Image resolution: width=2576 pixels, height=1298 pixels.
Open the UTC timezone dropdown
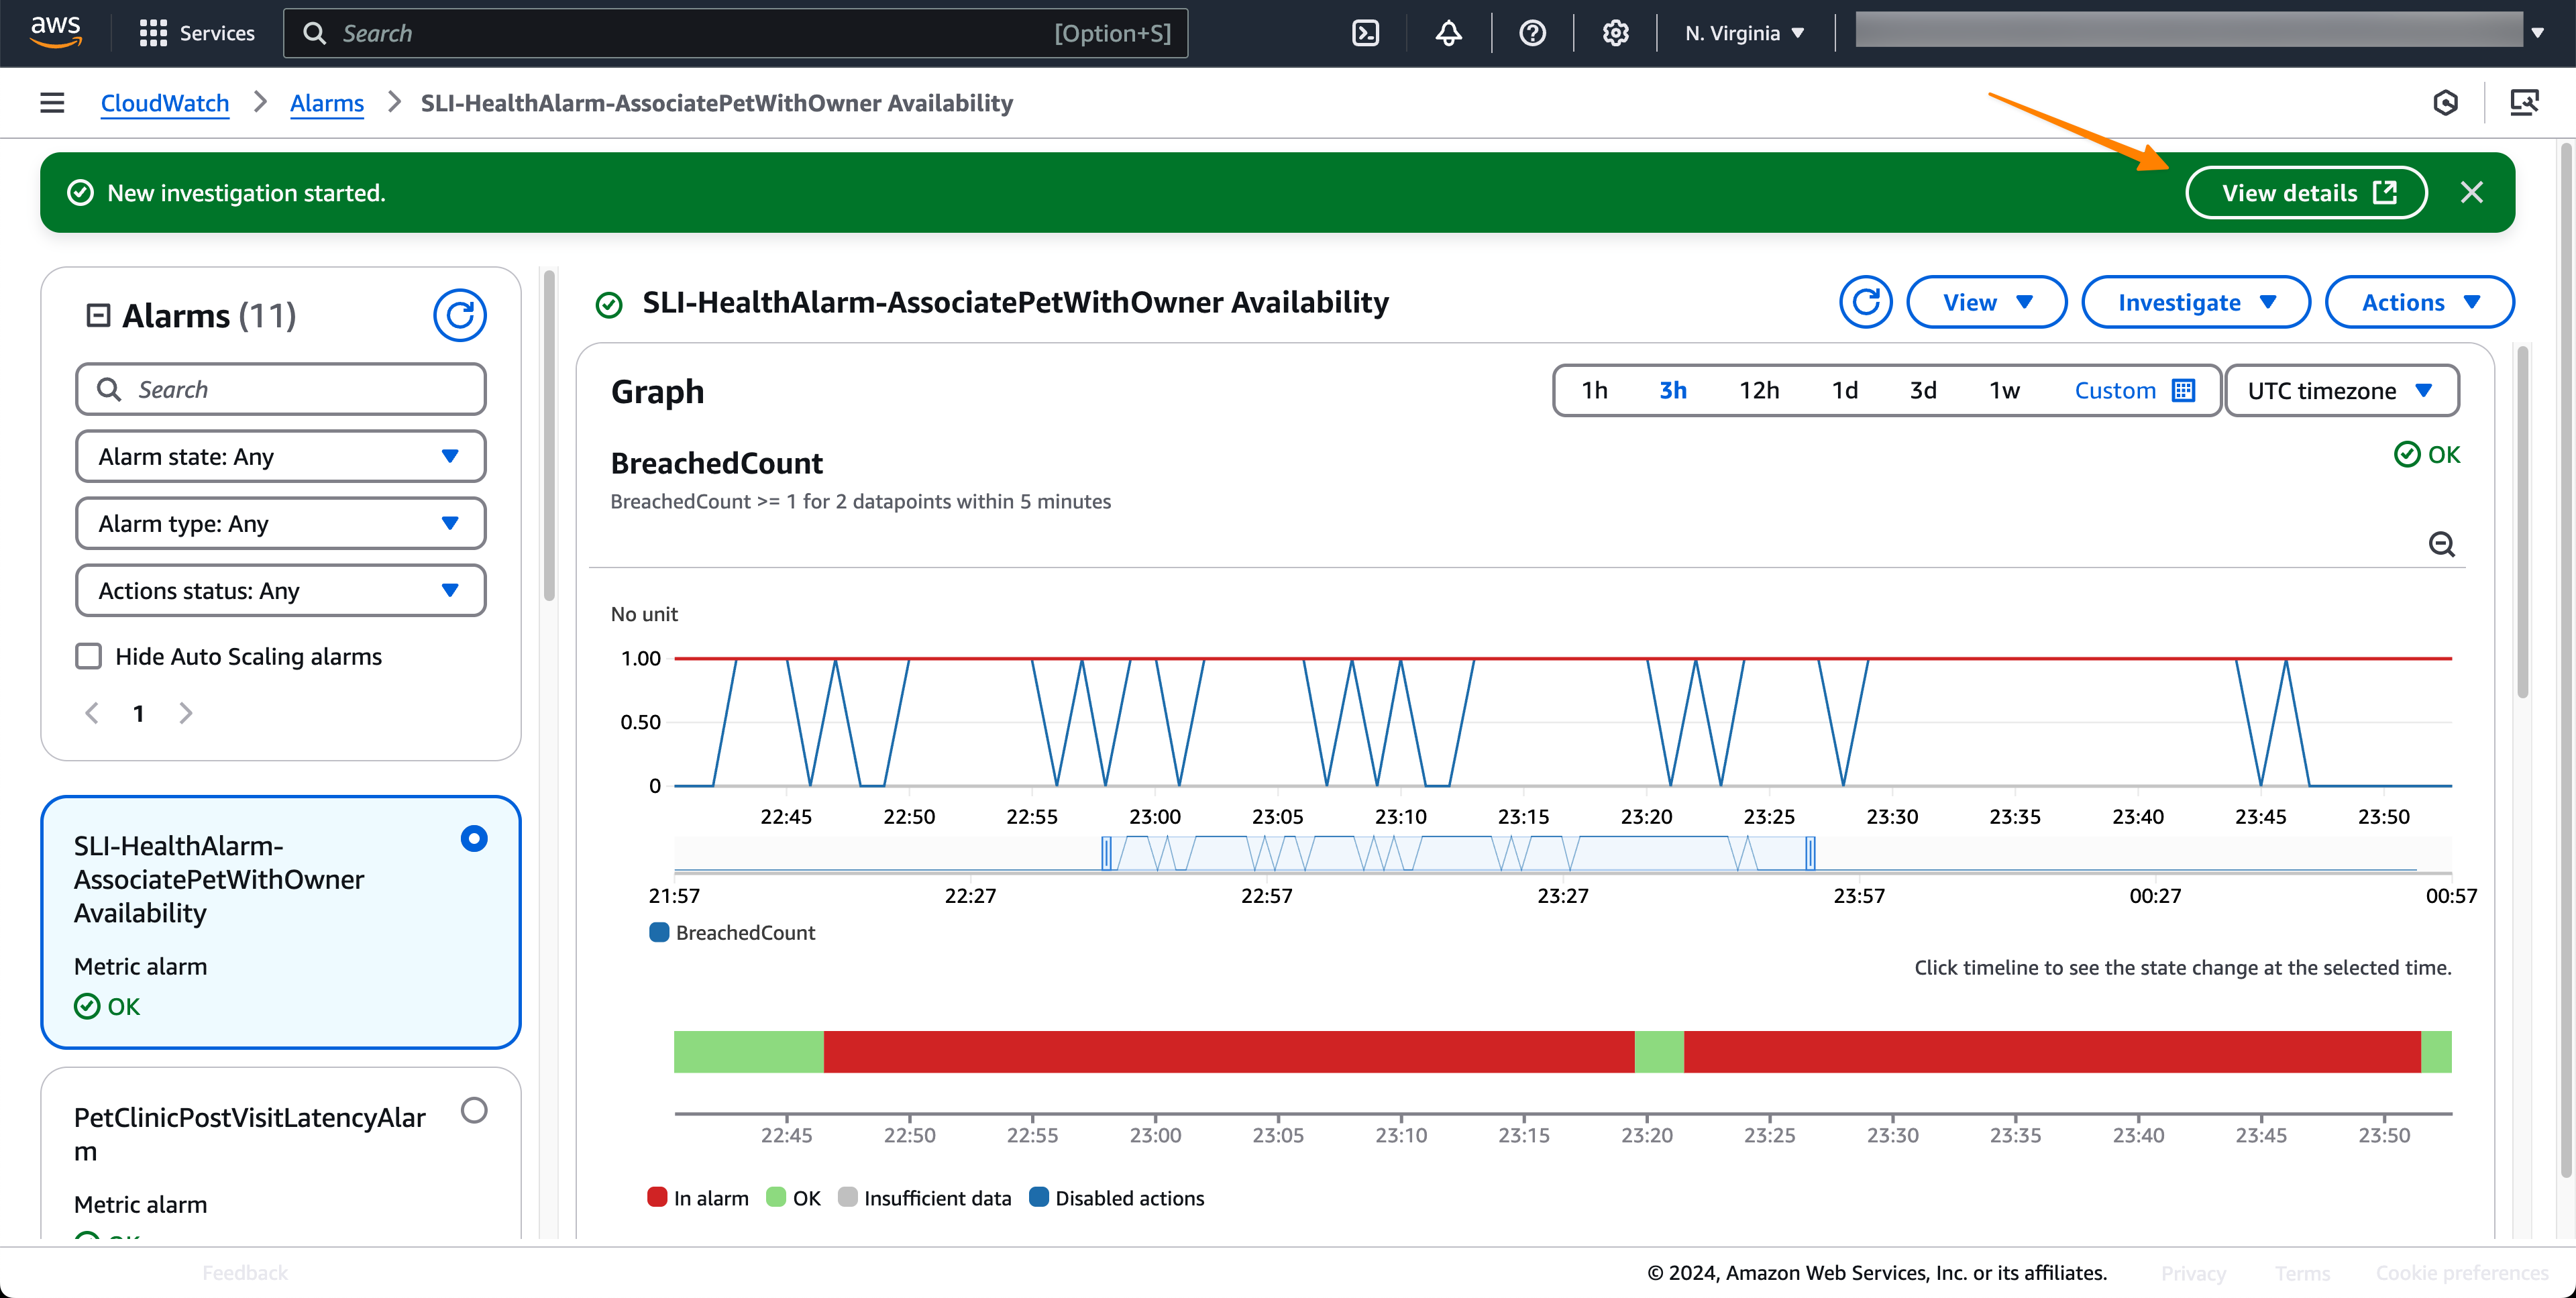point(2340,391)
